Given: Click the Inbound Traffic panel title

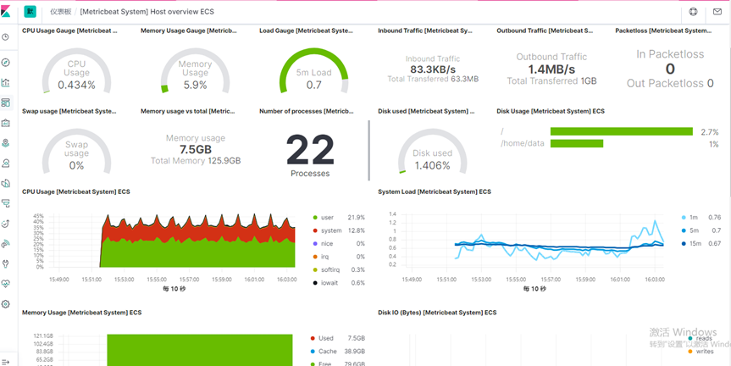Looking at the screenshot, I should 425,30.
